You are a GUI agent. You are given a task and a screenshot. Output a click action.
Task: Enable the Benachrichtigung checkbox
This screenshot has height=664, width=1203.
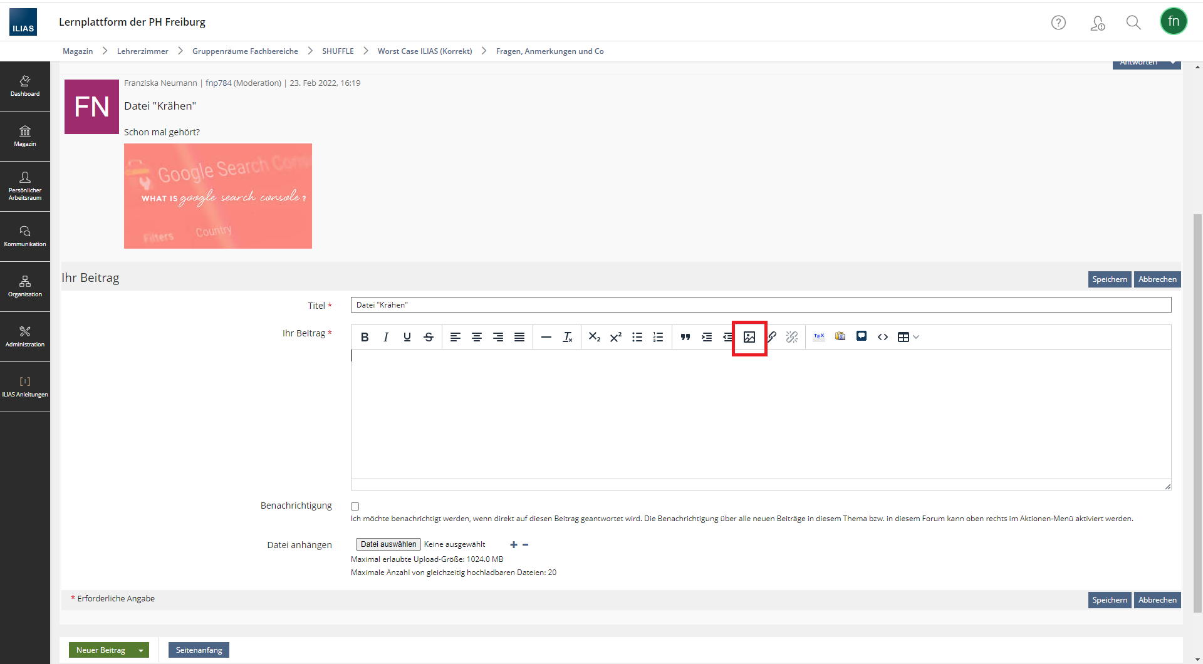pyautogui.click(x=355, y=506)
